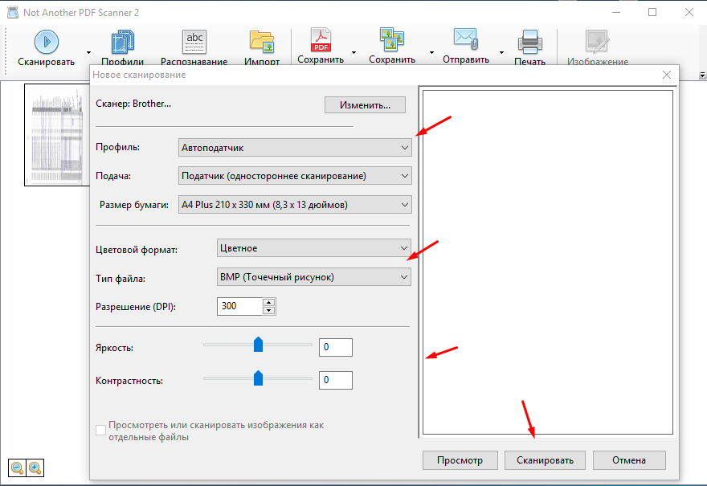Zoom in with the plus magnifier icon
Screen dimensions: 707x486
[35, 468]
